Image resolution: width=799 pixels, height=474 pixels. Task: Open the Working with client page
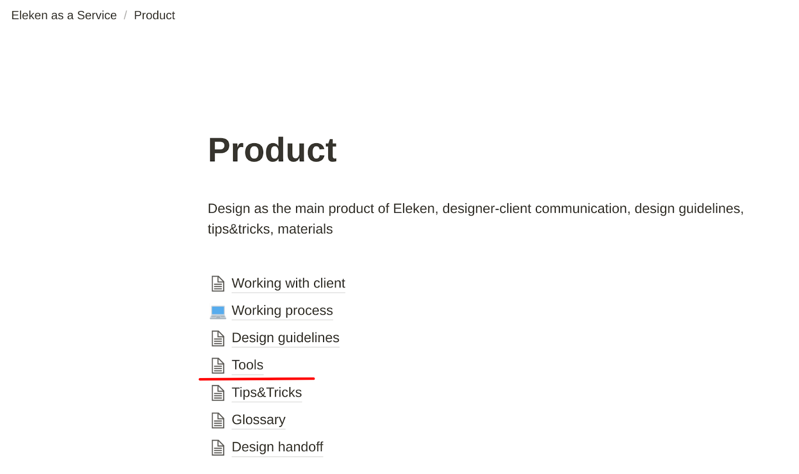coord(288,283)
